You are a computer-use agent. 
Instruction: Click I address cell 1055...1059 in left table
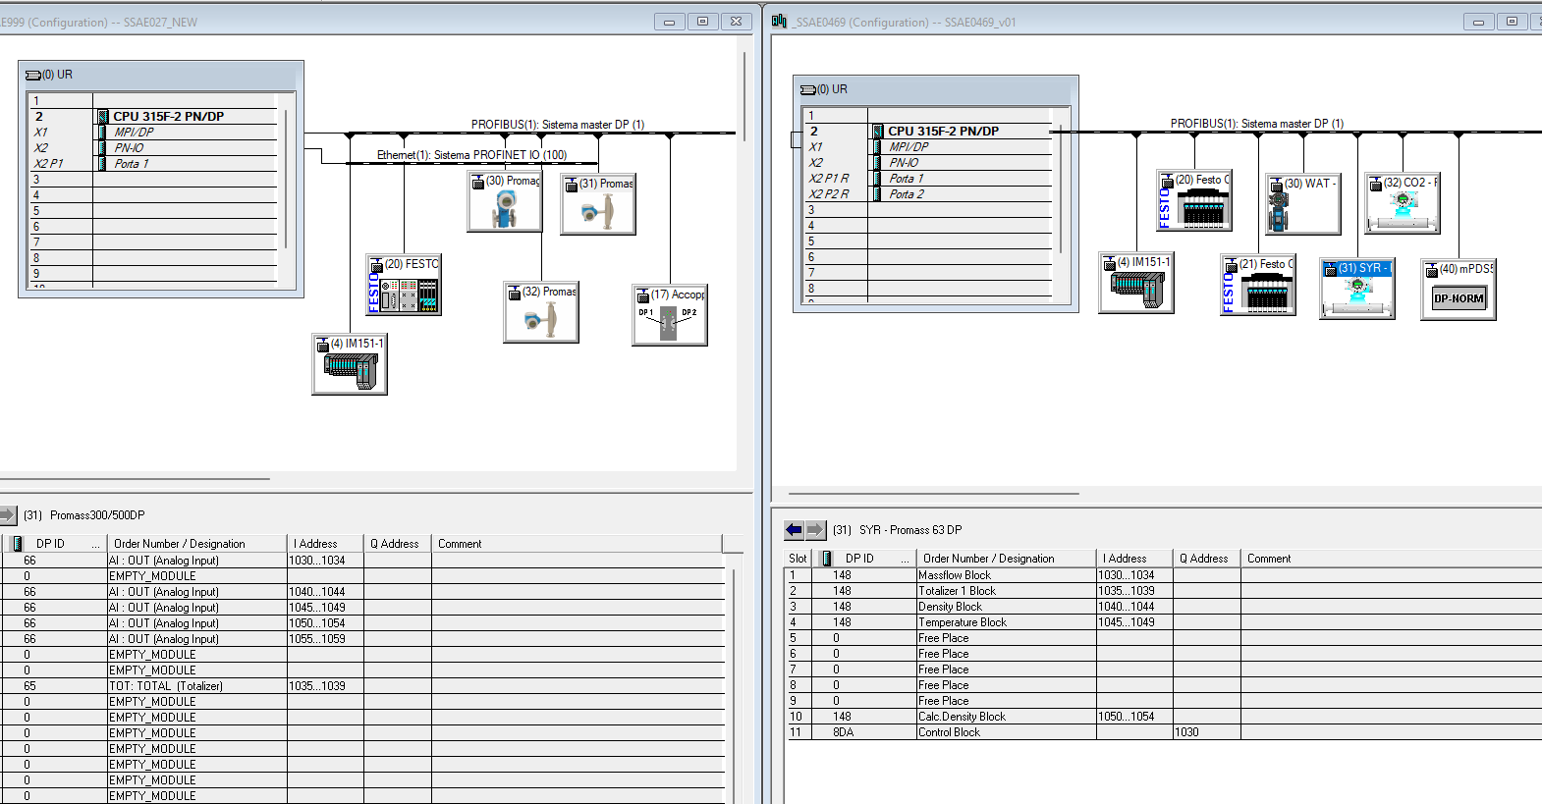click(x=326, y=639)
